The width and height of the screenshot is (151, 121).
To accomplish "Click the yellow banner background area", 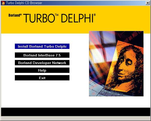I will pyautogui.click(x=121, y=20).
